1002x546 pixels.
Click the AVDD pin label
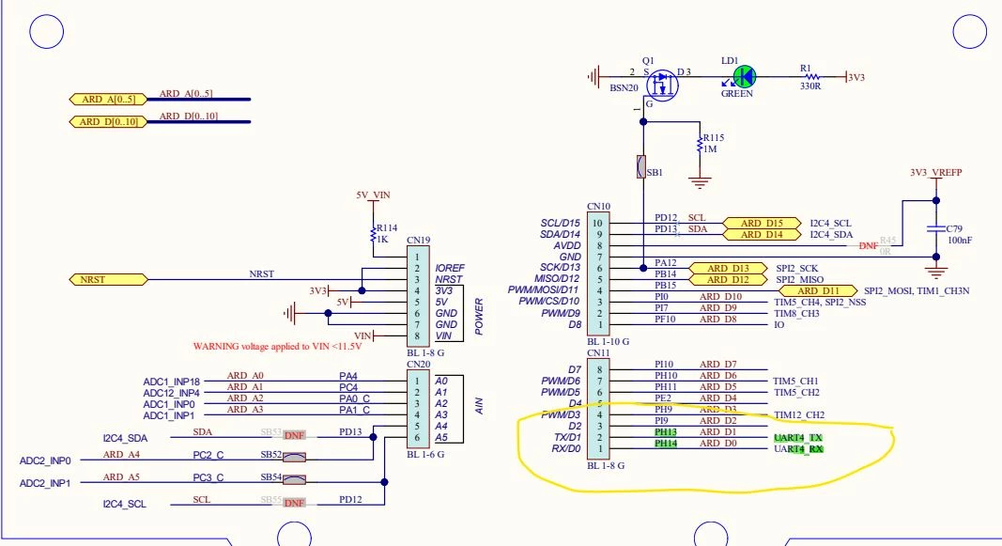[567, 245]
